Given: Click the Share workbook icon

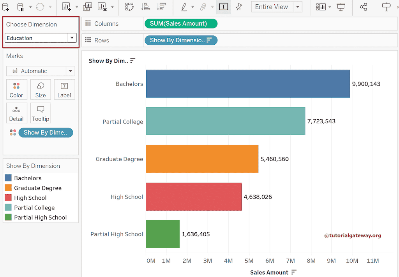Looking at the screenshot, I should click(362, 7).
